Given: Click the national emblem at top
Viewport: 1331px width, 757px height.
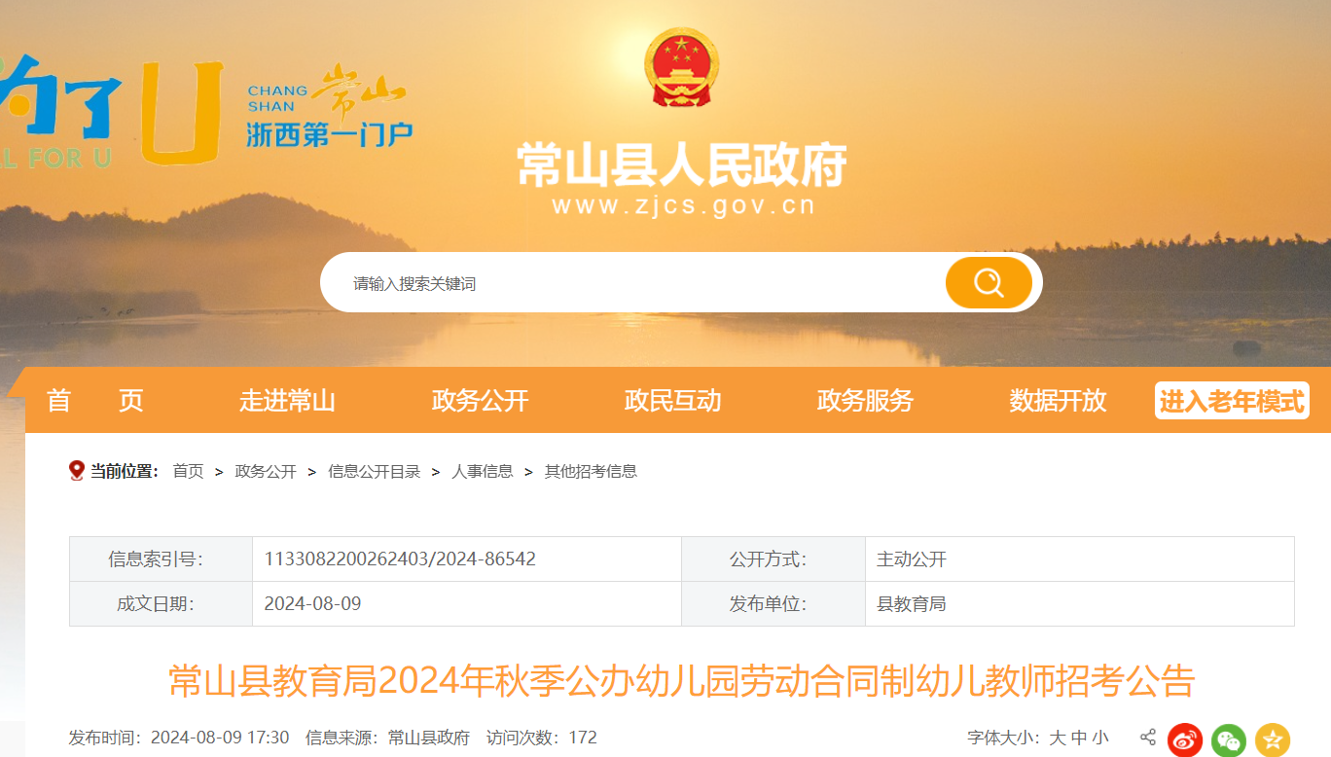Looking at the screenshot, I should coord(681,68).
